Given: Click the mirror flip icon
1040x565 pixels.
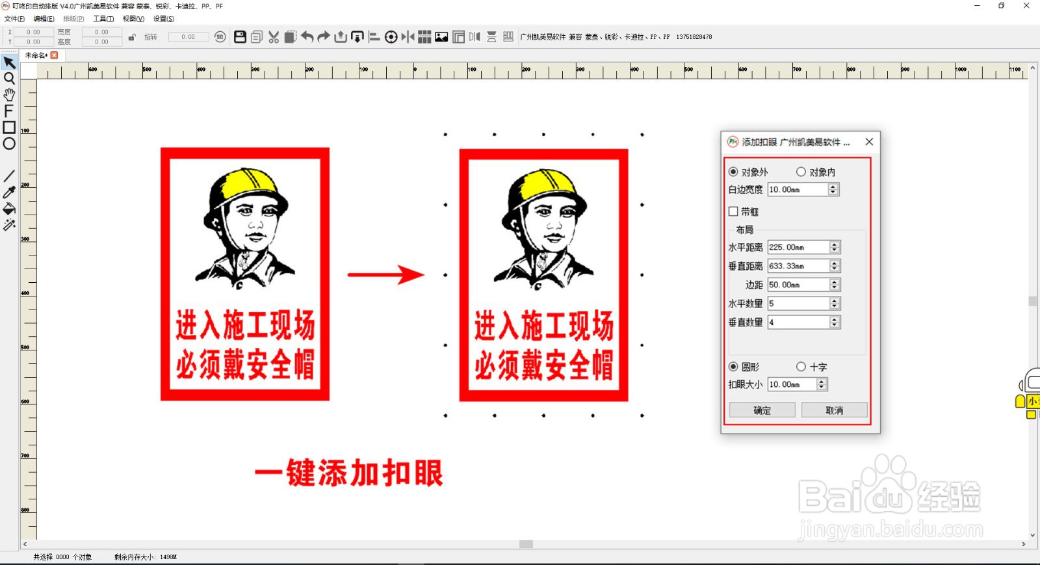Looking at the screenshot, I should point(408,37).
